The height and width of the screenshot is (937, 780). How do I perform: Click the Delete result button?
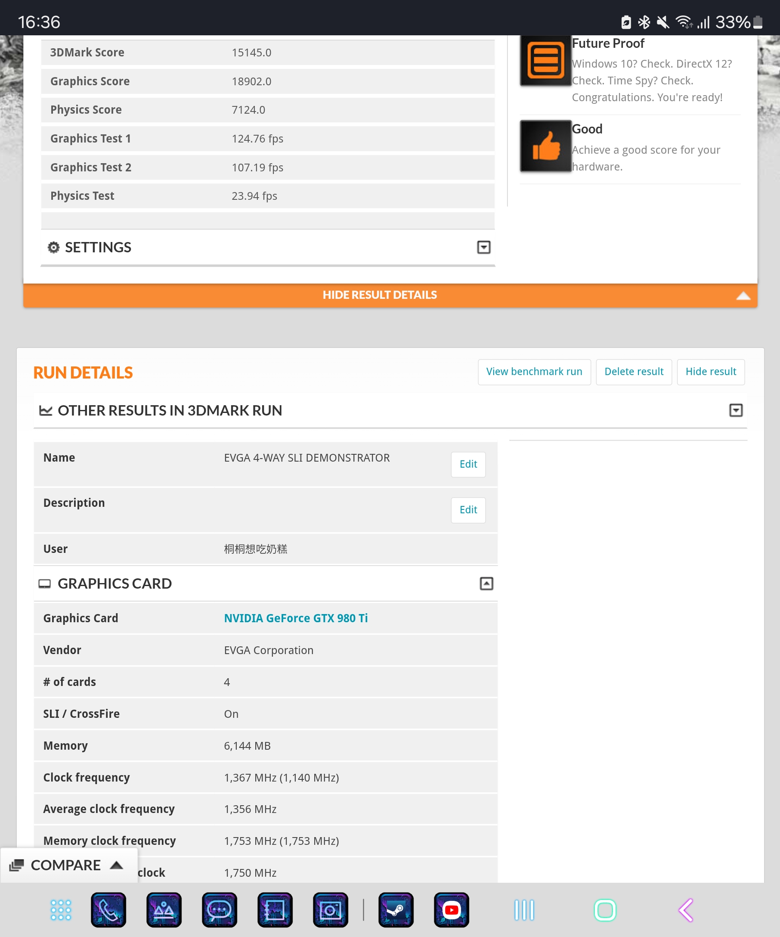(x=634, y=372)
